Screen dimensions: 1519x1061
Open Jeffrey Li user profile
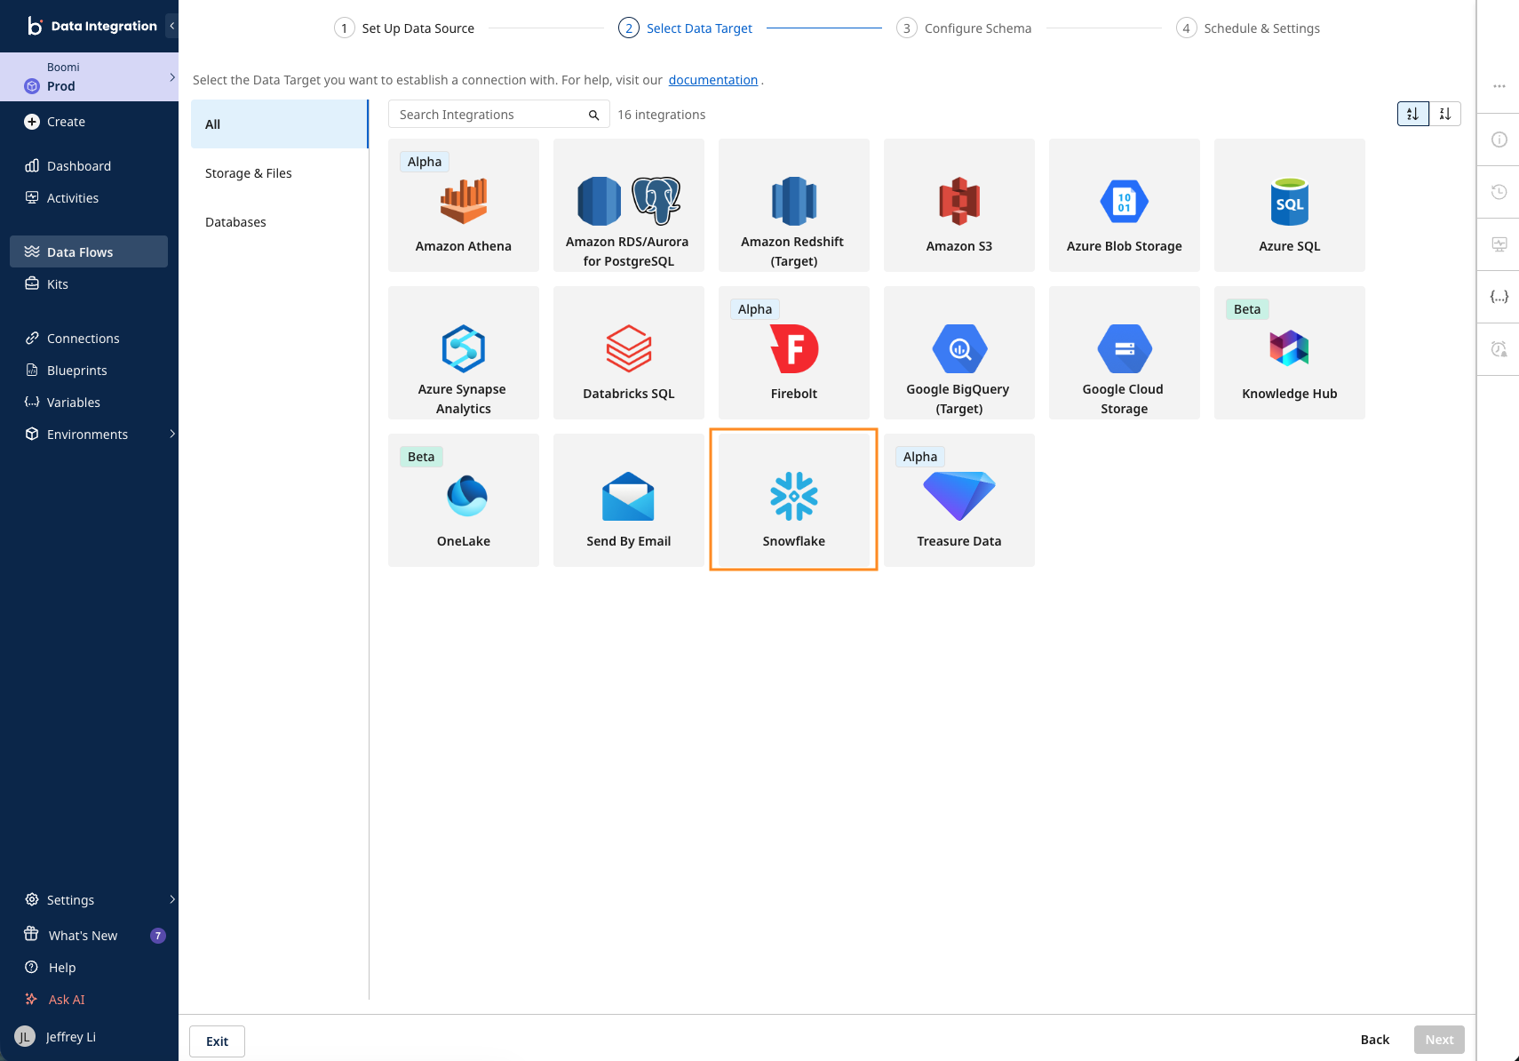tap(56, 1037)
